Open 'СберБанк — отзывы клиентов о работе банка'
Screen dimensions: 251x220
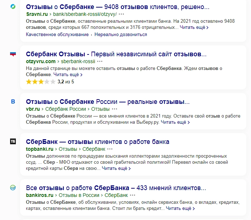click(x=98, y=142)
